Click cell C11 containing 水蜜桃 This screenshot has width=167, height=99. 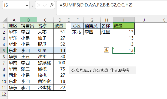45,87
